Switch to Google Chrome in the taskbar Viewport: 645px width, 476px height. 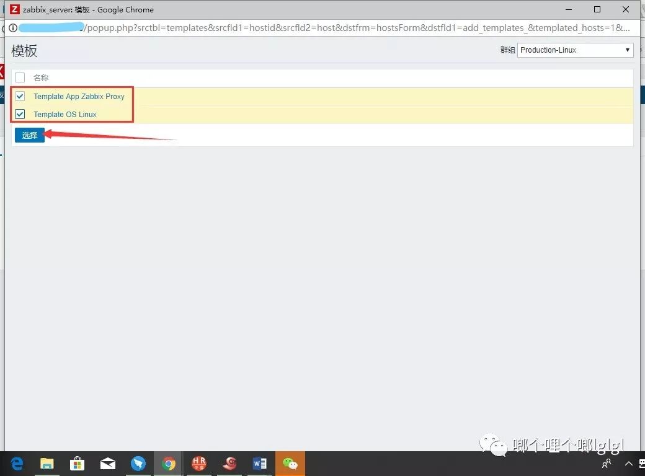click(168, 464)
